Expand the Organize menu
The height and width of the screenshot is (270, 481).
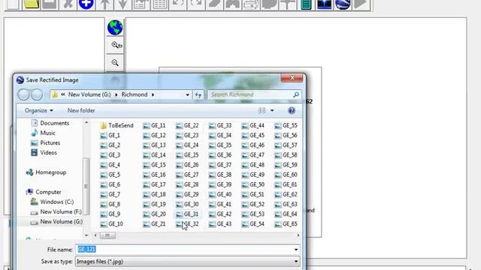39,110
